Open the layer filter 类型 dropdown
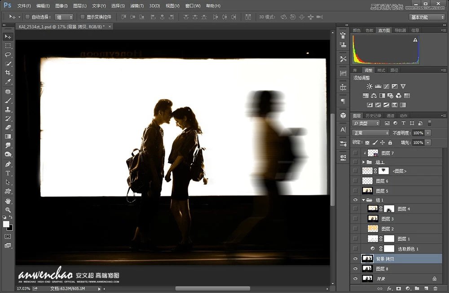This screenshot has height=293, width=449. pyautogui.click(x=366, y=123)
